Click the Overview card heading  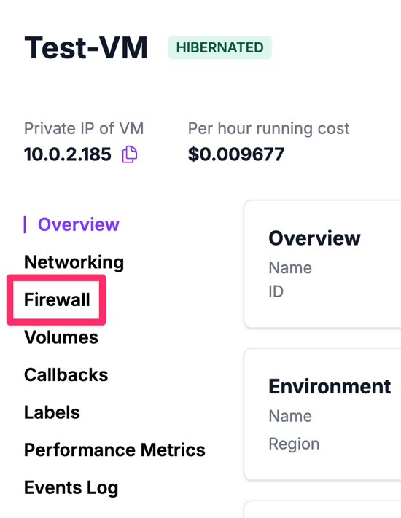[x=314, y=238]
